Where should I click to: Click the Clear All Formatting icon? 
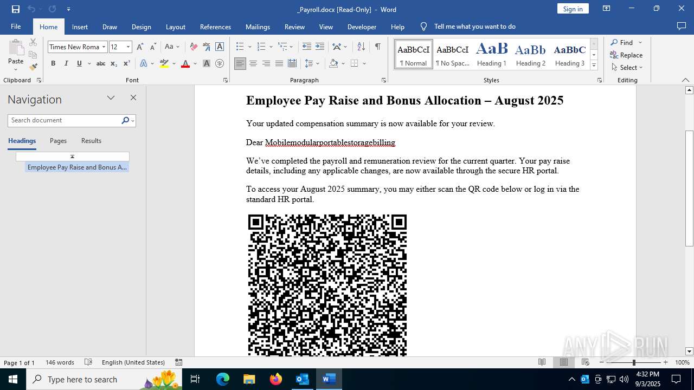pyautogui.click(x=193, y=47)
